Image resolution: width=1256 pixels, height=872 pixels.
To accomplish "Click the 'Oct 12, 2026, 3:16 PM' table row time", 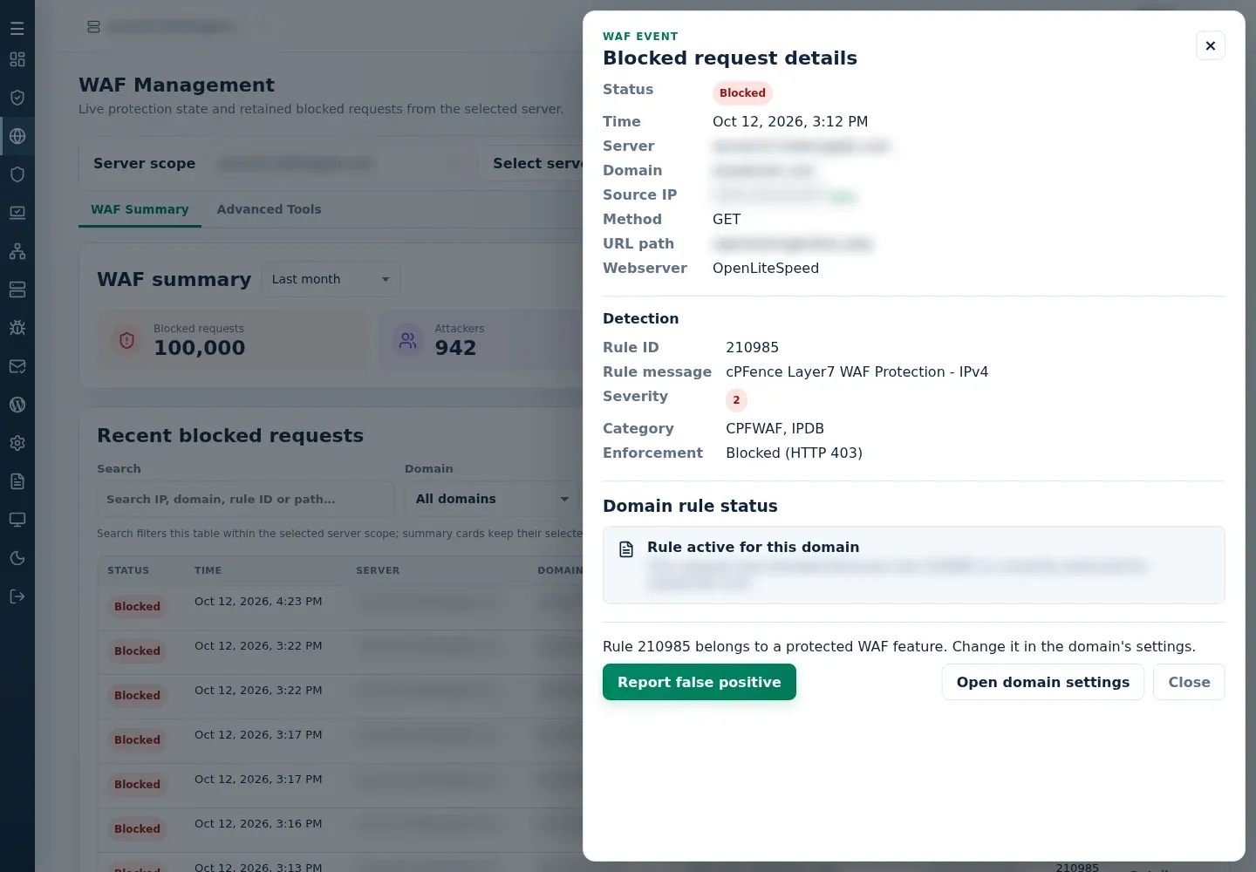I will pos(258,824).
